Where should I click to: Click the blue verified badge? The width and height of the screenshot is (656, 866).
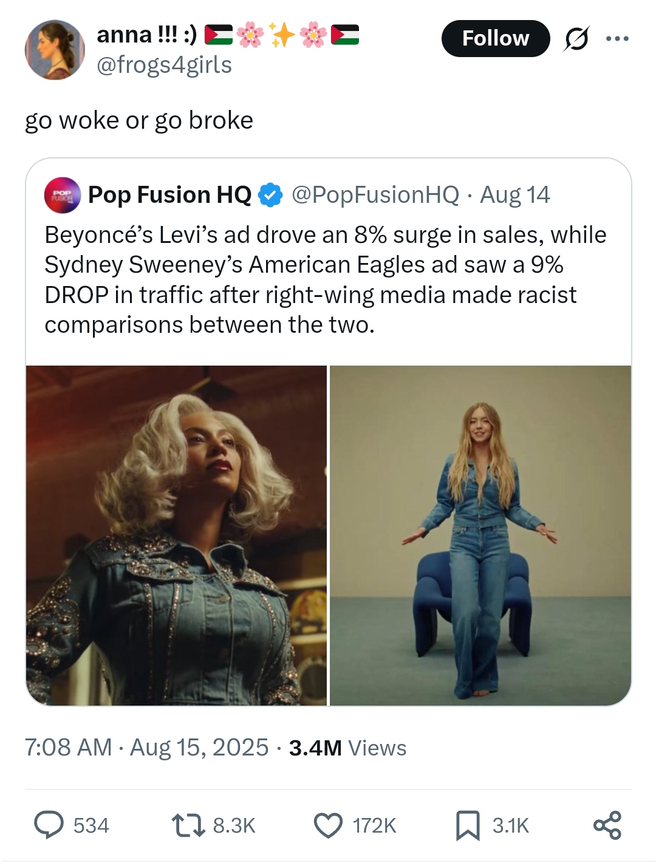click(x=270, y=195)
